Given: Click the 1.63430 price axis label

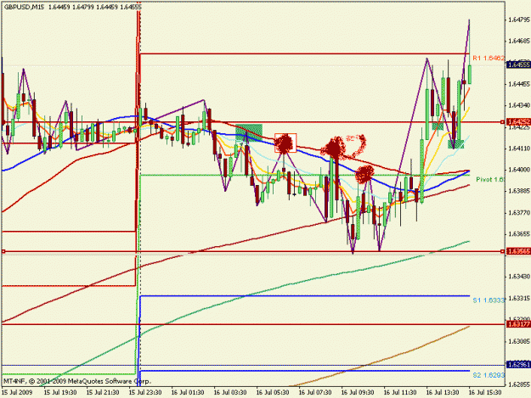Looking at the screenshot, I should tap(519, 277).
